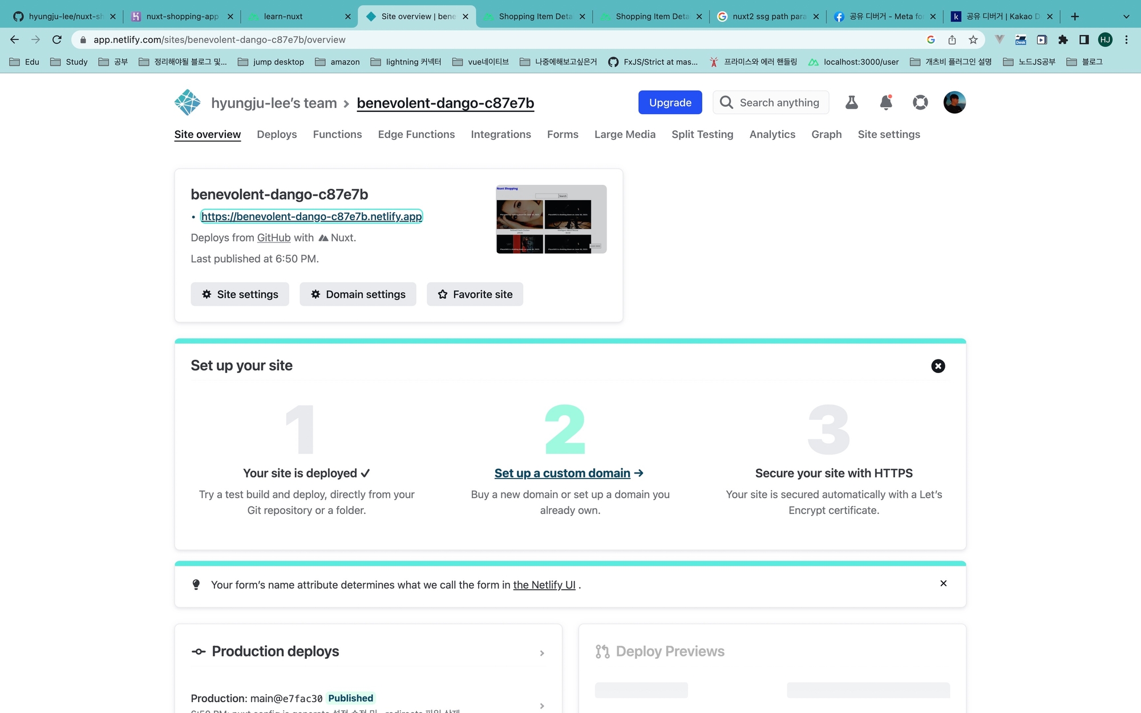Open a new browser tab
This screenshot has height=713, width=1141.
1075,17
